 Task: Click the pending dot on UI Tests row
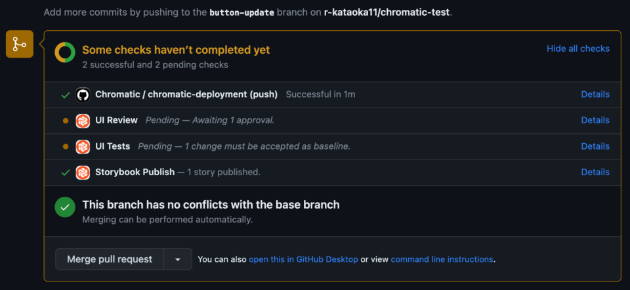coord(65,146)
